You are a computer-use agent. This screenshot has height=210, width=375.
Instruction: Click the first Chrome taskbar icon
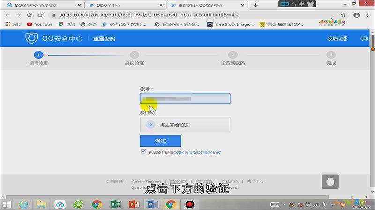[x=97, y=204]
